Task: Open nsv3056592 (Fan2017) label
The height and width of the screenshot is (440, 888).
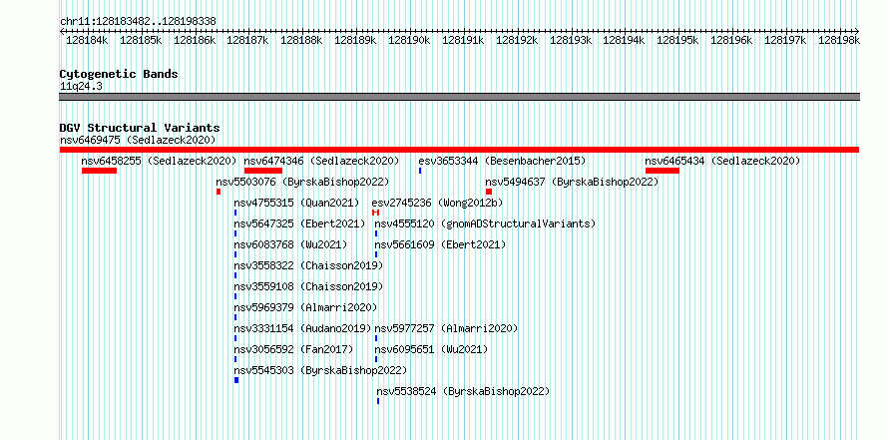Action: pos(294,349)
